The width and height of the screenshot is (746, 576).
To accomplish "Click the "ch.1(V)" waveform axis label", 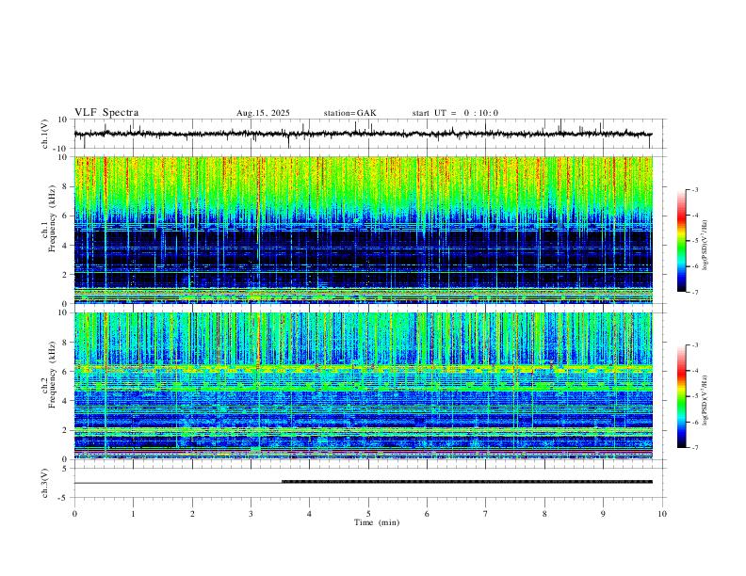I will click(x=45, y=134).
